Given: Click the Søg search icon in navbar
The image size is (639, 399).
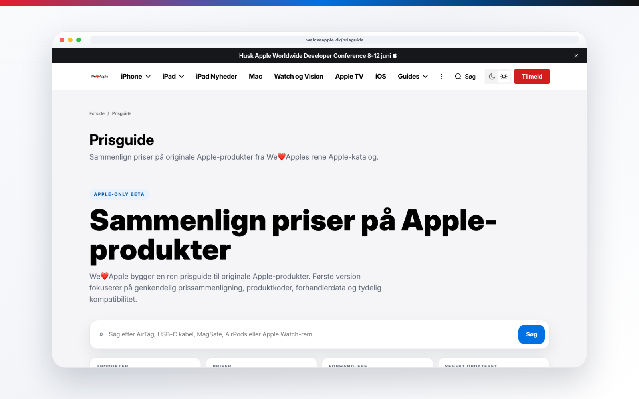Looking at the screenshot, I should [x=465, y=77].
